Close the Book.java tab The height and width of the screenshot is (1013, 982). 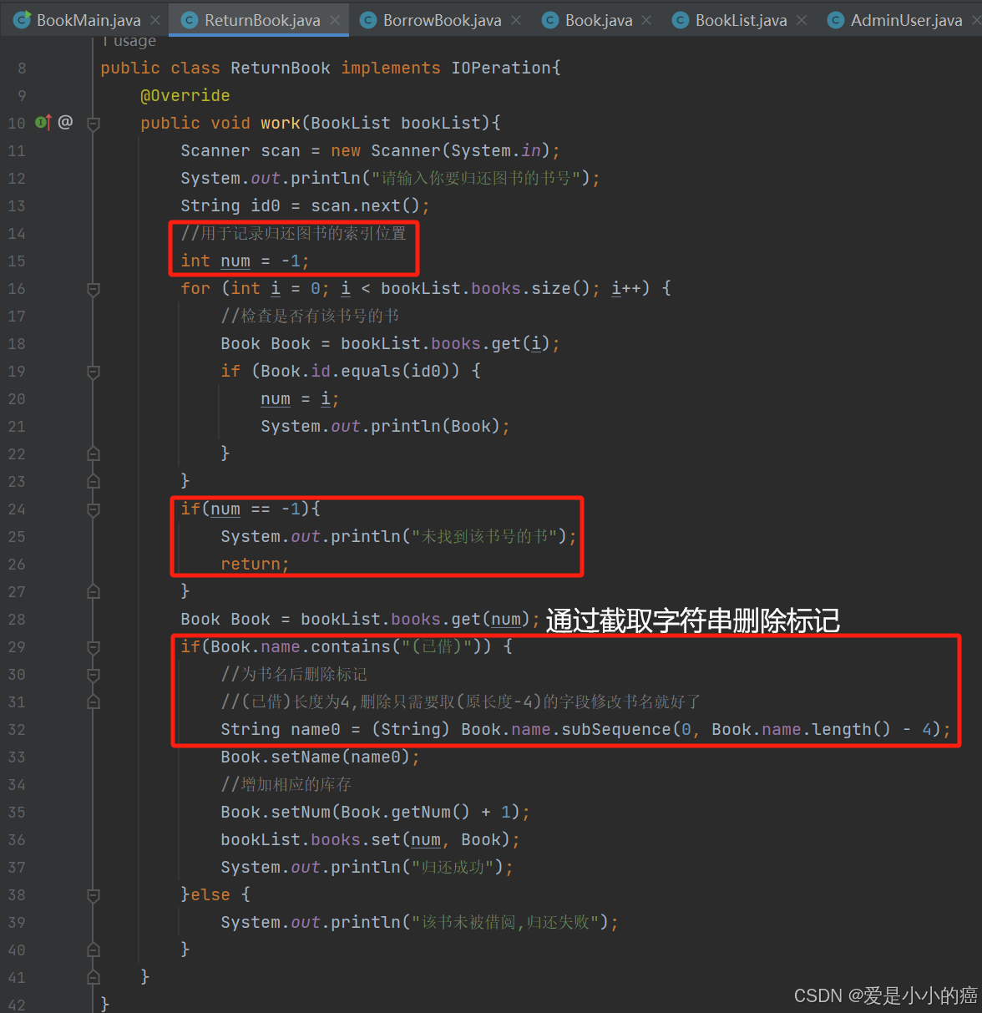click(646, 20)
